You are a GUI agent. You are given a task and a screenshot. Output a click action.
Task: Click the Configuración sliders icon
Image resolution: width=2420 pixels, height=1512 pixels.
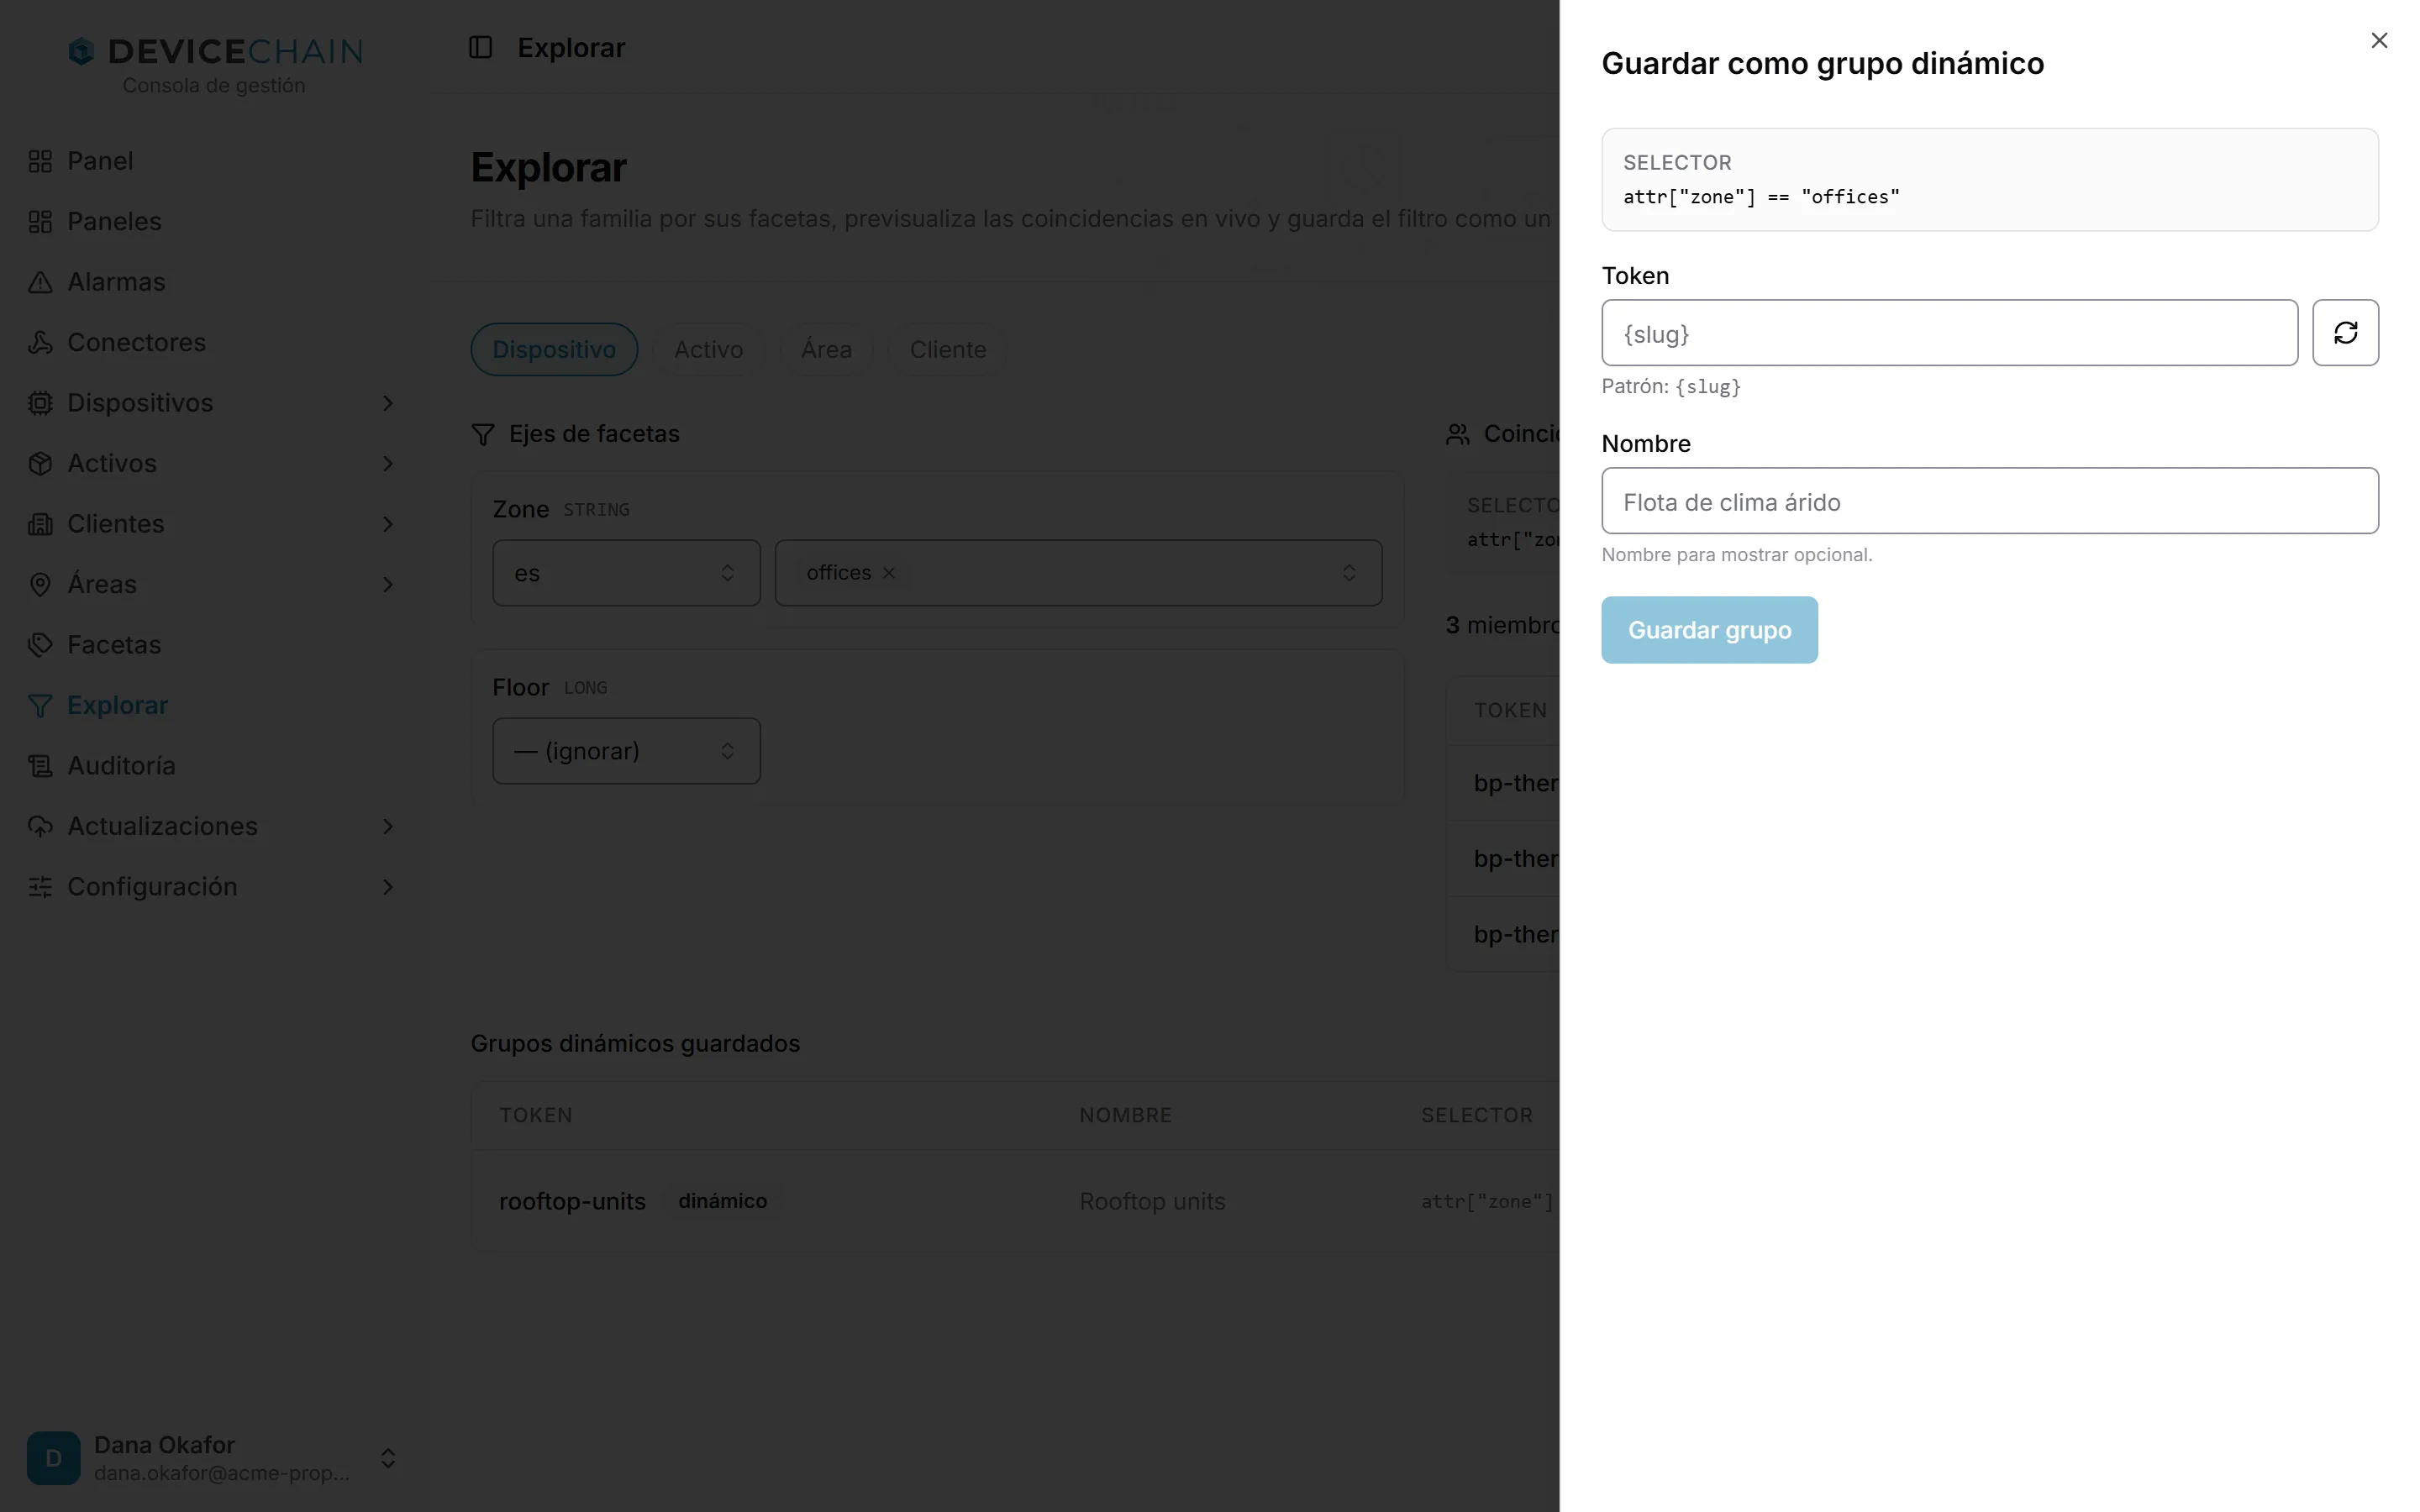tap(40, 887)
